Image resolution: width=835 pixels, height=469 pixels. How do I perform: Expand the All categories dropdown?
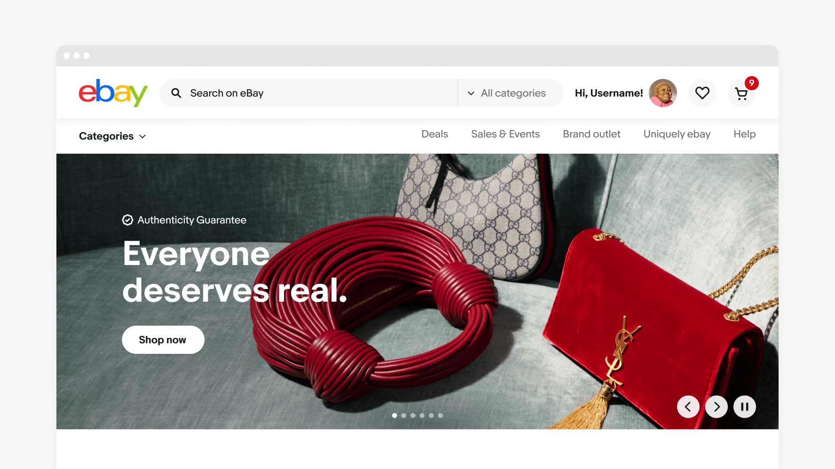[511, 93]
